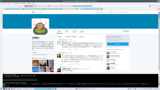Close current tab with red button at tab bar end
The height and width of the screenshot is (90, 160).
(159, 9)
